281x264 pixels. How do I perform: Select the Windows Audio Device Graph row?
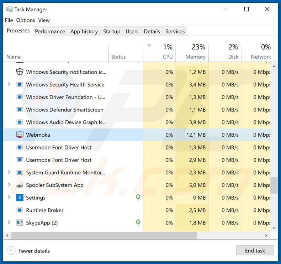coord(137,122)
